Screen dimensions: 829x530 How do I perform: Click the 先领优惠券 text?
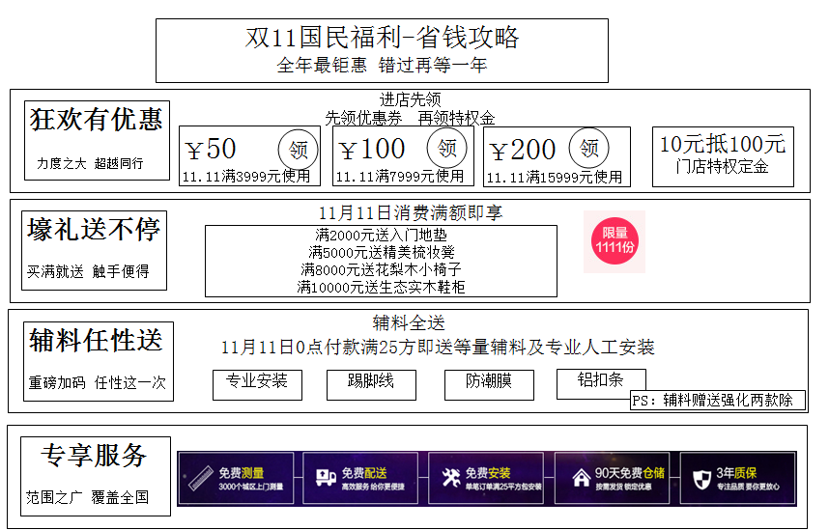coord(363,118)
